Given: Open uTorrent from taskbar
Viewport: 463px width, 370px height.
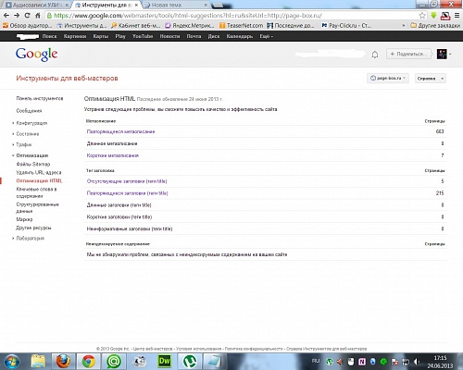Looking at the screenshot, I should pyautogui.click(x=190, y=362).
